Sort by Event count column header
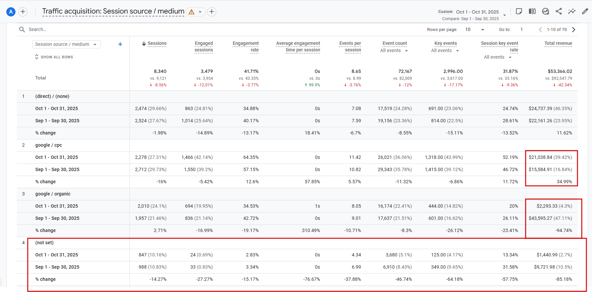The height and width of the screenshot is (292, 592). pyautogui.click(x=395, y=44)
